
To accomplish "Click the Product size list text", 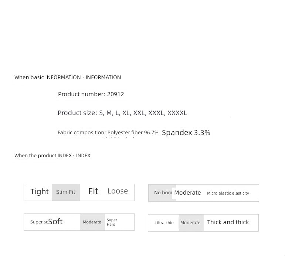I will click(x=122, y=113).
